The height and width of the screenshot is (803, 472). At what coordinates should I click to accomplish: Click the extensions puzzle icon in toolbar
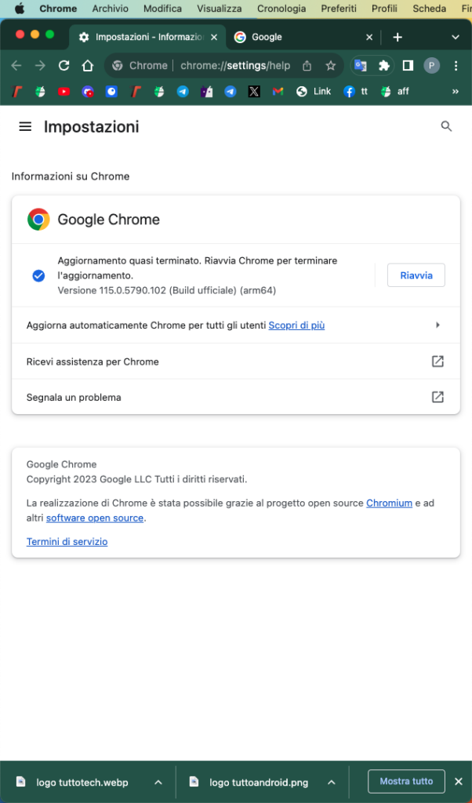[x=383, y=65]
